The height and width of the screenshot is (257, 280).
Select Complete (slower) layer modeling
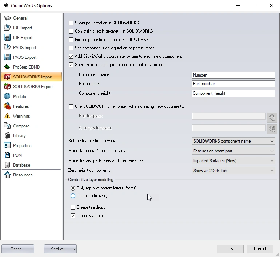pos(73,196)
